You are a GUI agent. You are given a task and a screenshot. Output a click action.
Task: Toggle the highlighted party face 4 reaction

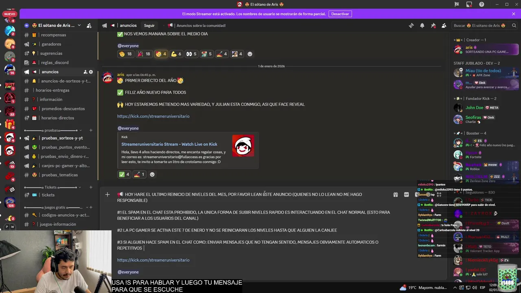point(161,54)
